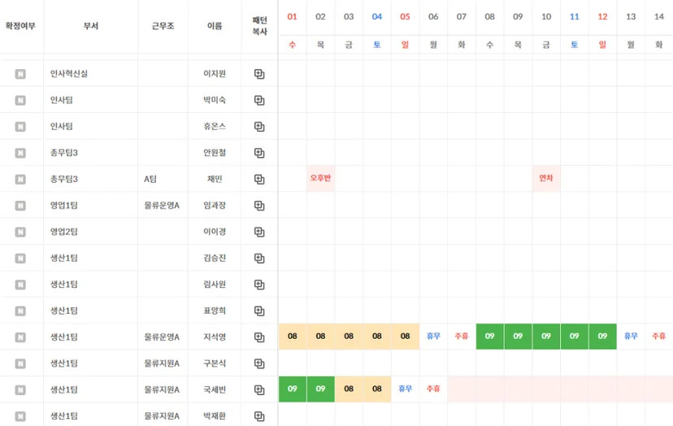Click 이름 column header
Screen dimensions: 673x426
[215, 26]
